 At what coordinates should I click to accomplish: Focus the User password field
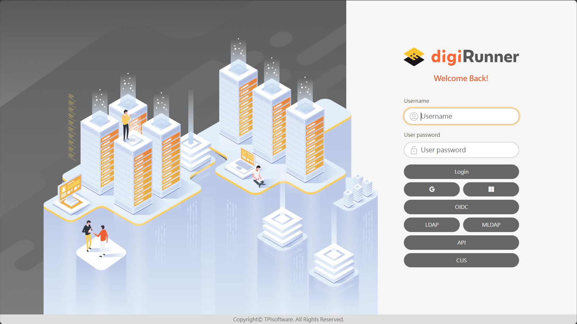click(467, 150)
